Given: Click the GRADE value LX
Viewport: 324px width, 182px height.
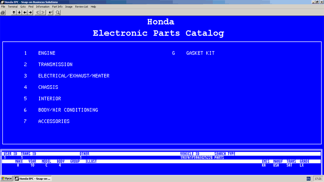Looking at the screenshot, I should 302,165.
